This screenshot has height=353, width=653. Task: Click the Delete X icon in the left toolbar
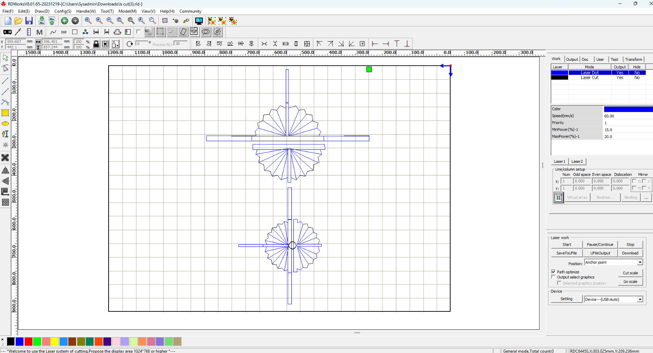click(5, 158)
